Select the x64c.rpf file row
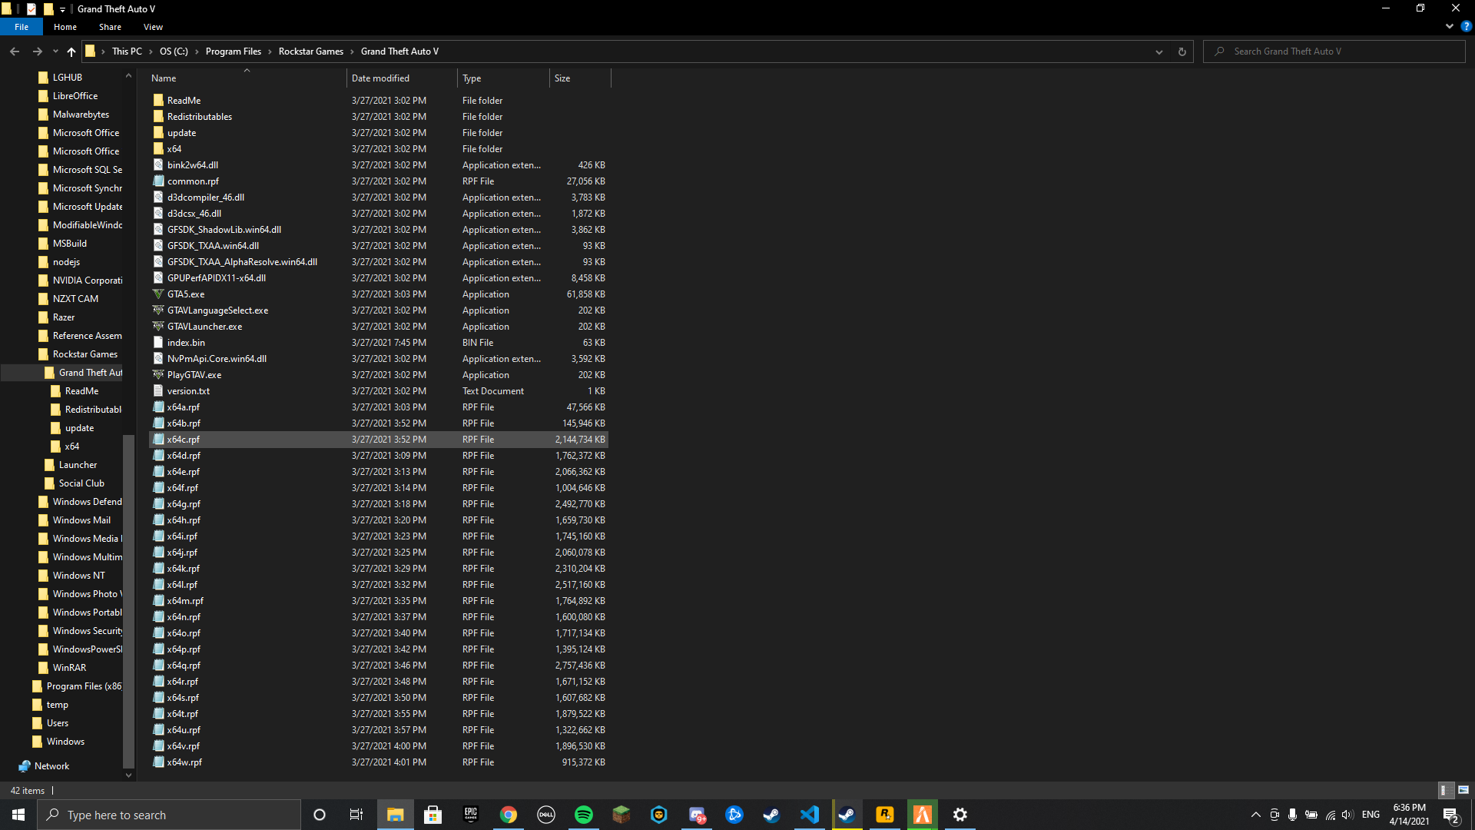The image size is (1475, 830). [379, 440]
